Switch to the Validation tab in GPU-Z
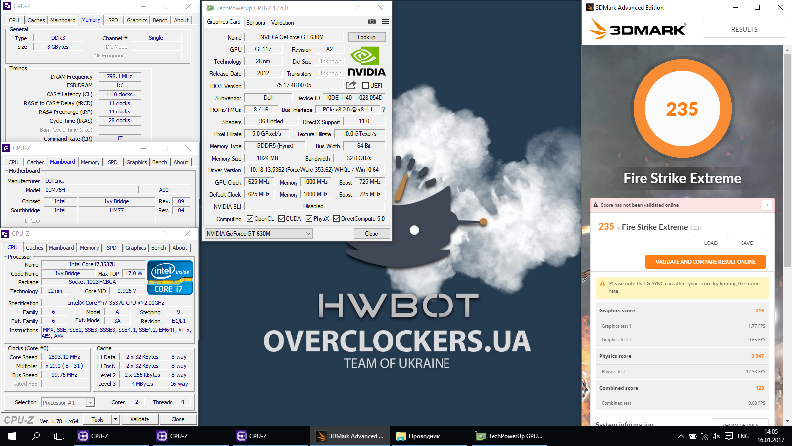The width and height of the screenshot is (792, 446). pos(282,22)
